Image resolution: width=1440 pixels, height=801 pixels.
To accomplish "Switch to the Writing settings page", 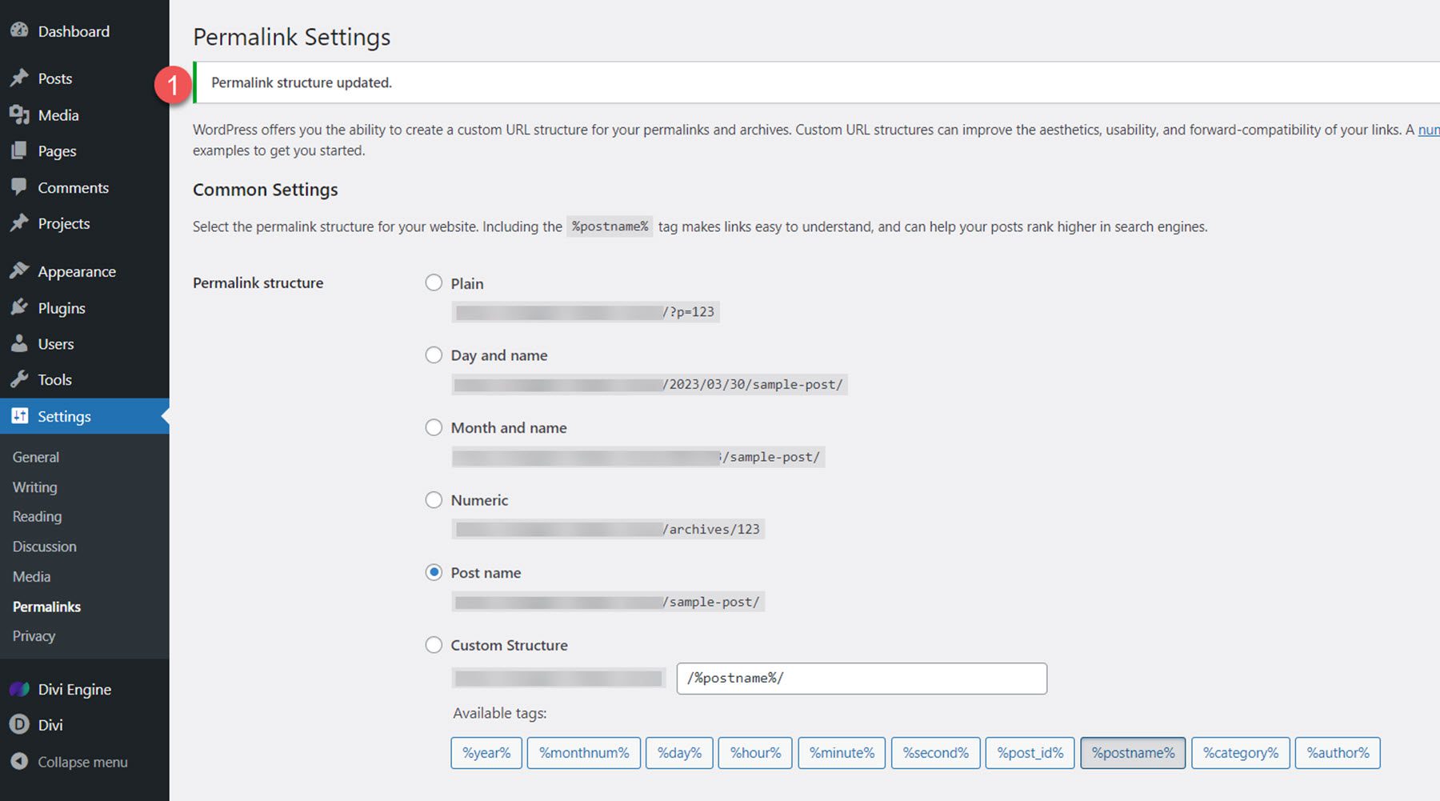I will 34,487.
